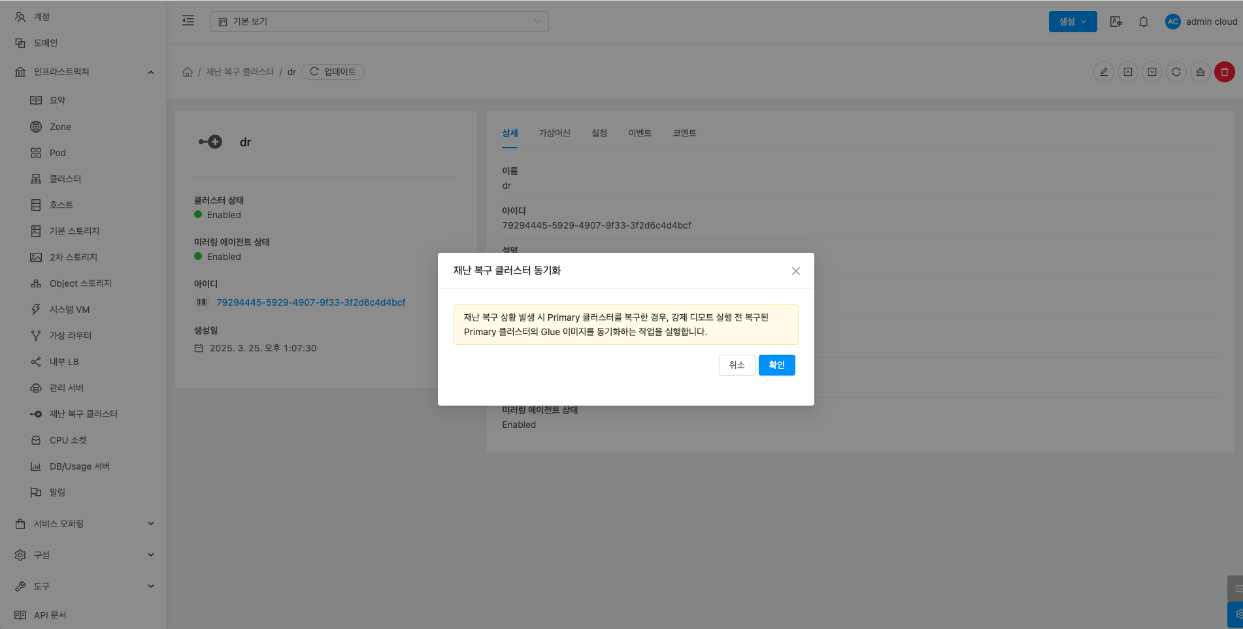1243x629 pixels.
Task: Open the 생성 dropdown button
Action: (x=1072, y=22)
